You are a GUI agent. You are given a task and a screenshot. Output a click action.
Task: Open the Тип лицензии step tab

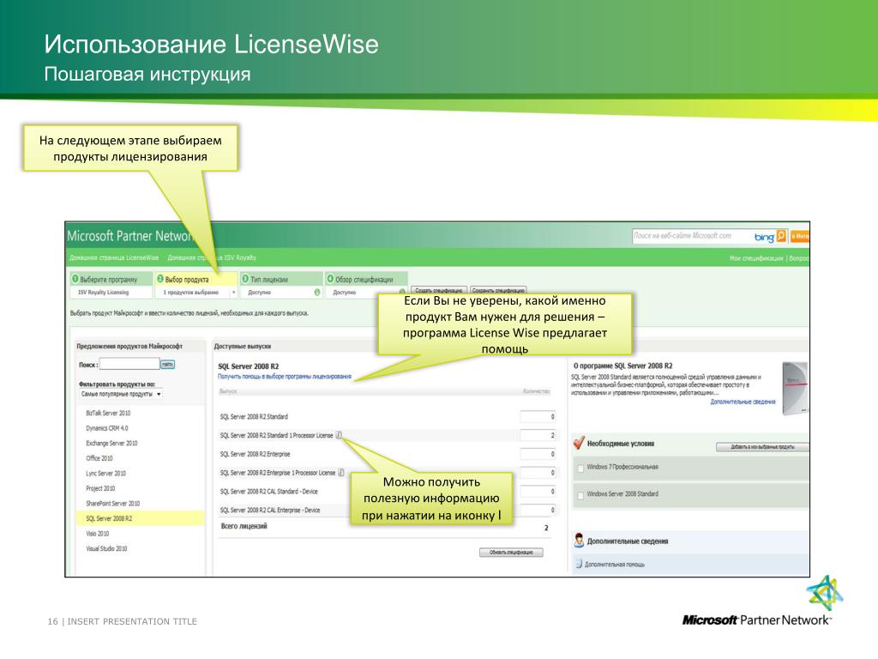click(x=281, y=279)
